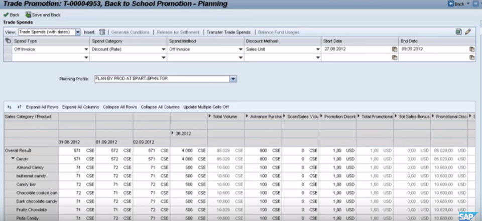
Task: Open calendar icon in empty Start Date row
Action: click(x=395, y=57)
